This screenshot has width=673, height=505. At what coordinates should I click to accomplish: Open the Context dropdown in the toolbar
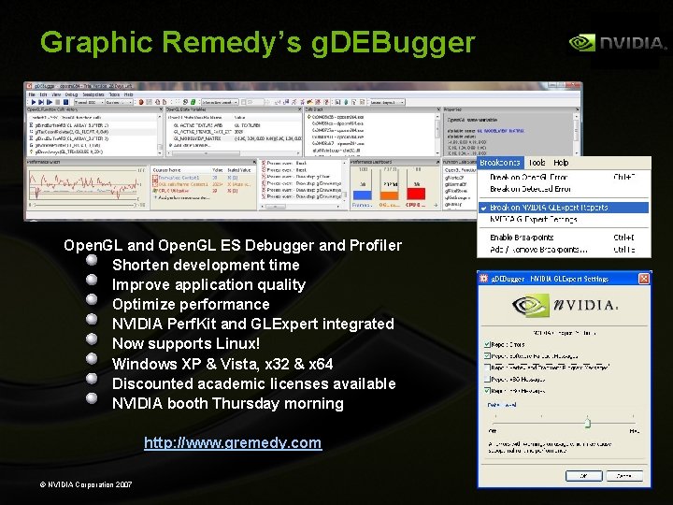[120, 102]
